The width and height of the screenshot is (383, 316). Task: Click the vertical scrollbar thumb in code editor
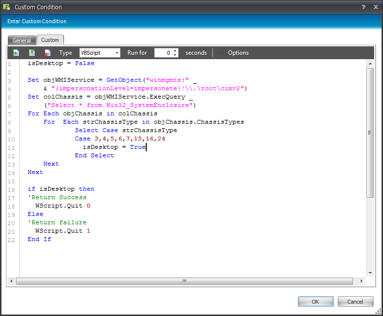point(370,132)
